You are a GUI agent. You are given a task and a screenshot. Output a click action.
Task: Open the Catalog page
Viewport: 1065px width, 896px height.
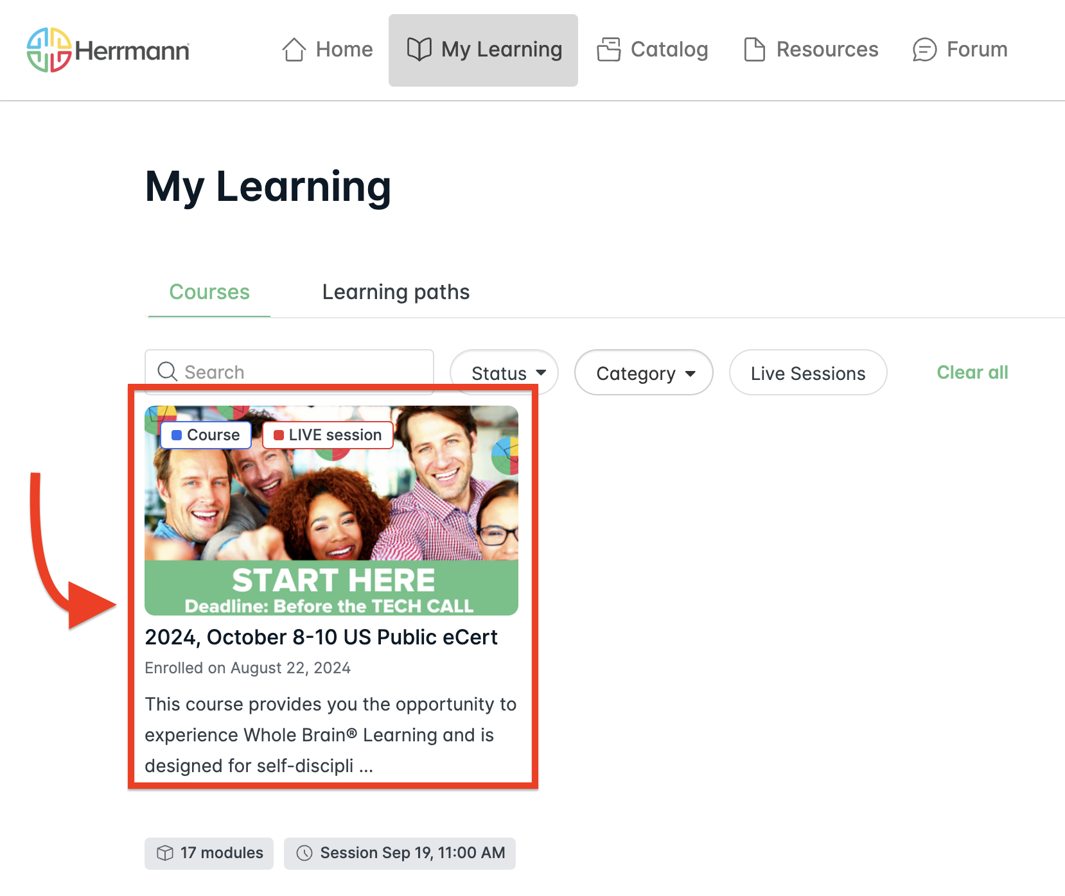point(653,49)
